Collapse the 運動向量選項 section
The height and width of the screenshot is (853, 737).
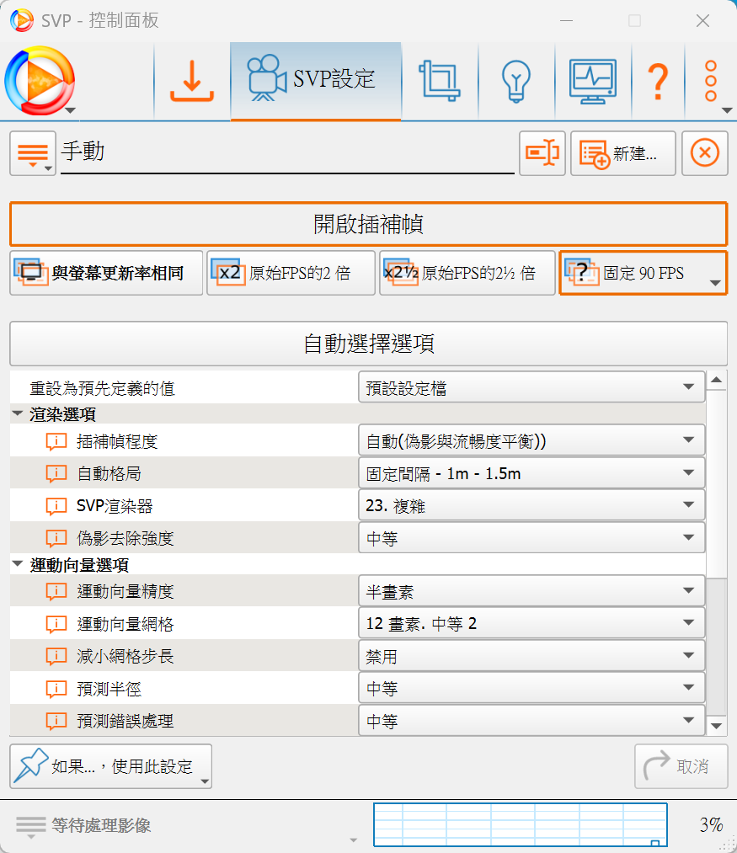pos(18,565)
